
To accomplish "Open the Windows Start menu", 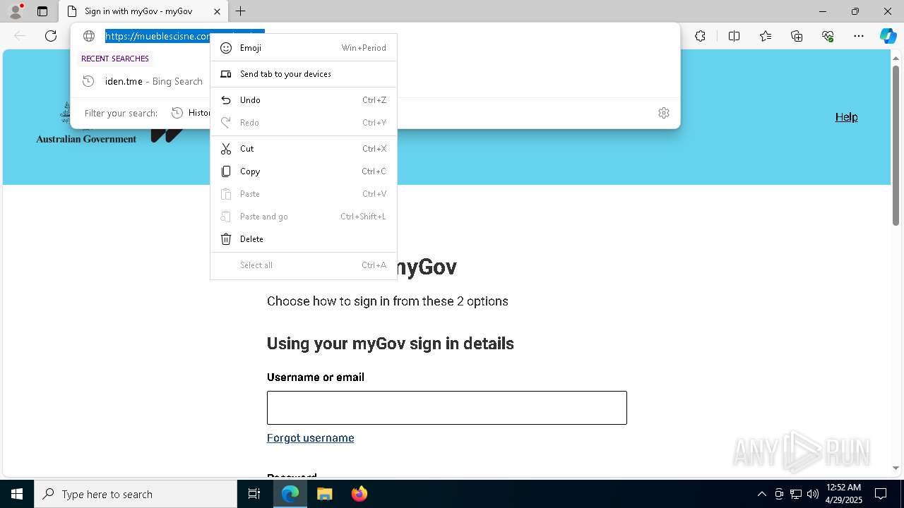I will point(17,494).
